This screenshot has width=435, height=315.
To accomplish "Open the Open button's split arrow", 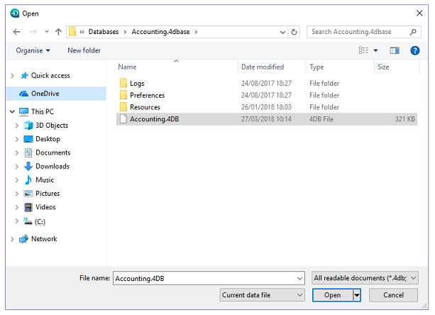I will click(x=357, y=295).
